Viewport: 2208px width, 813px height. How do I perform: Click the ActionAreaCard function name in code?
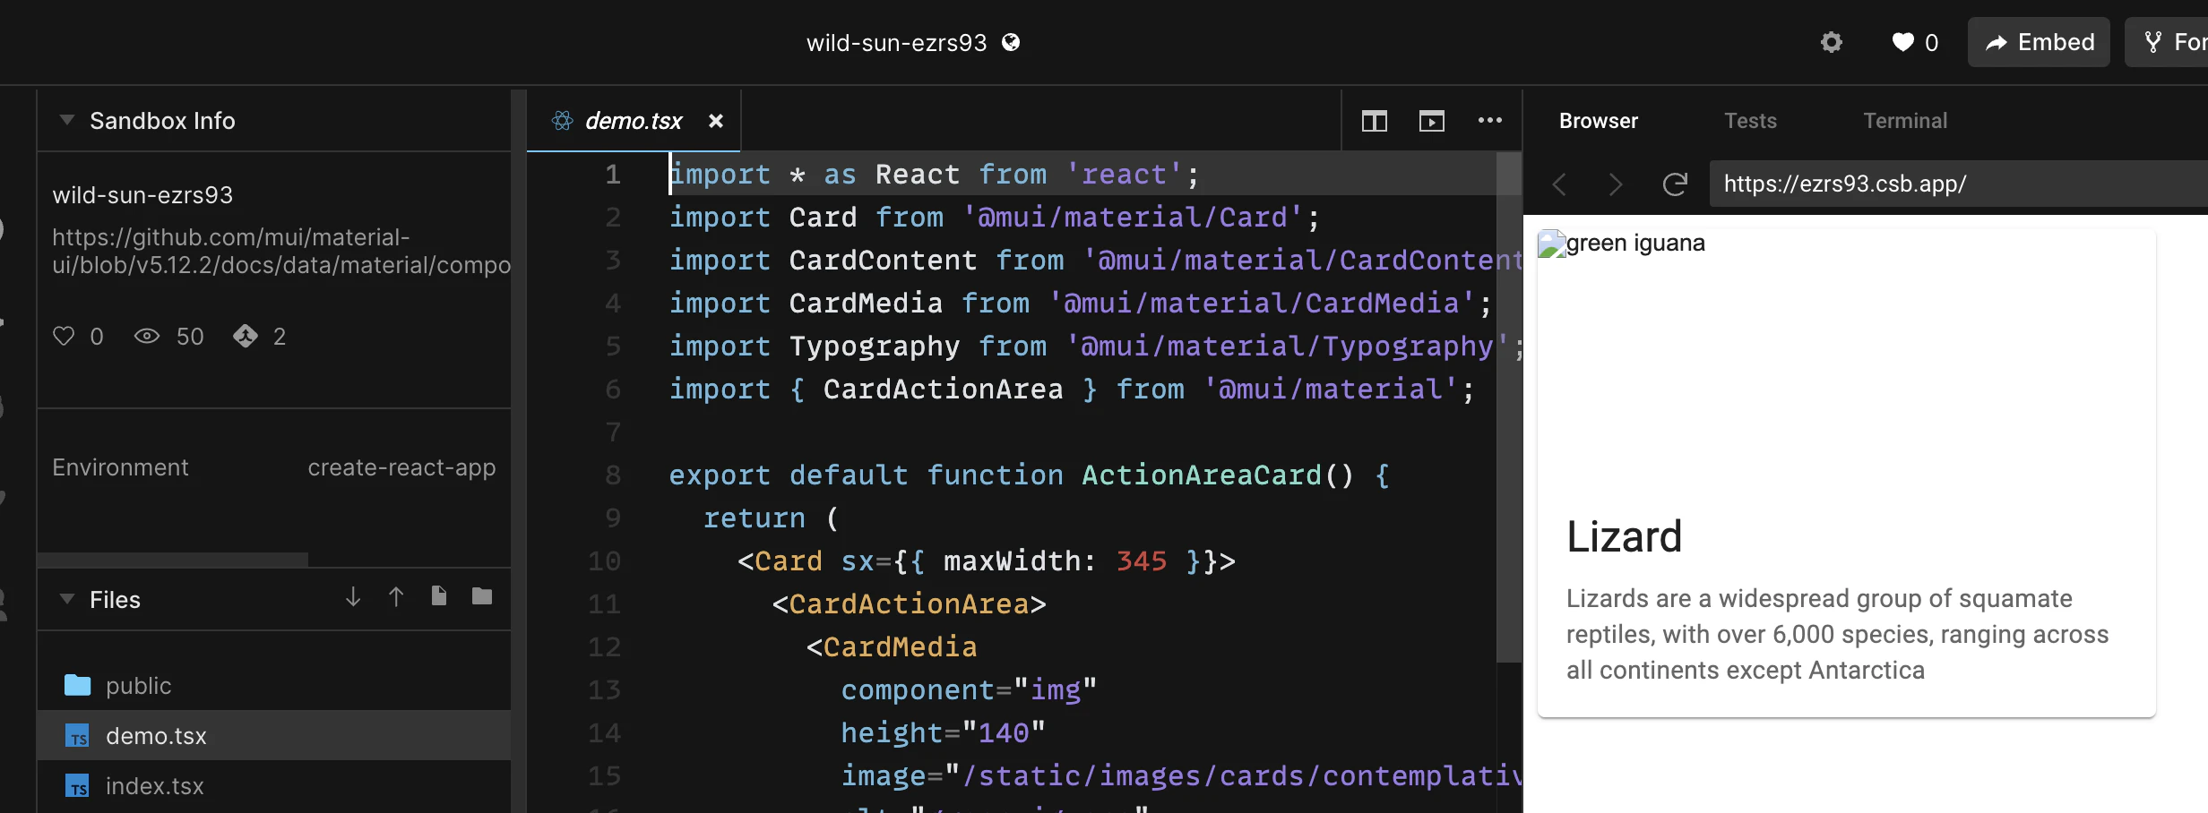1201,475
